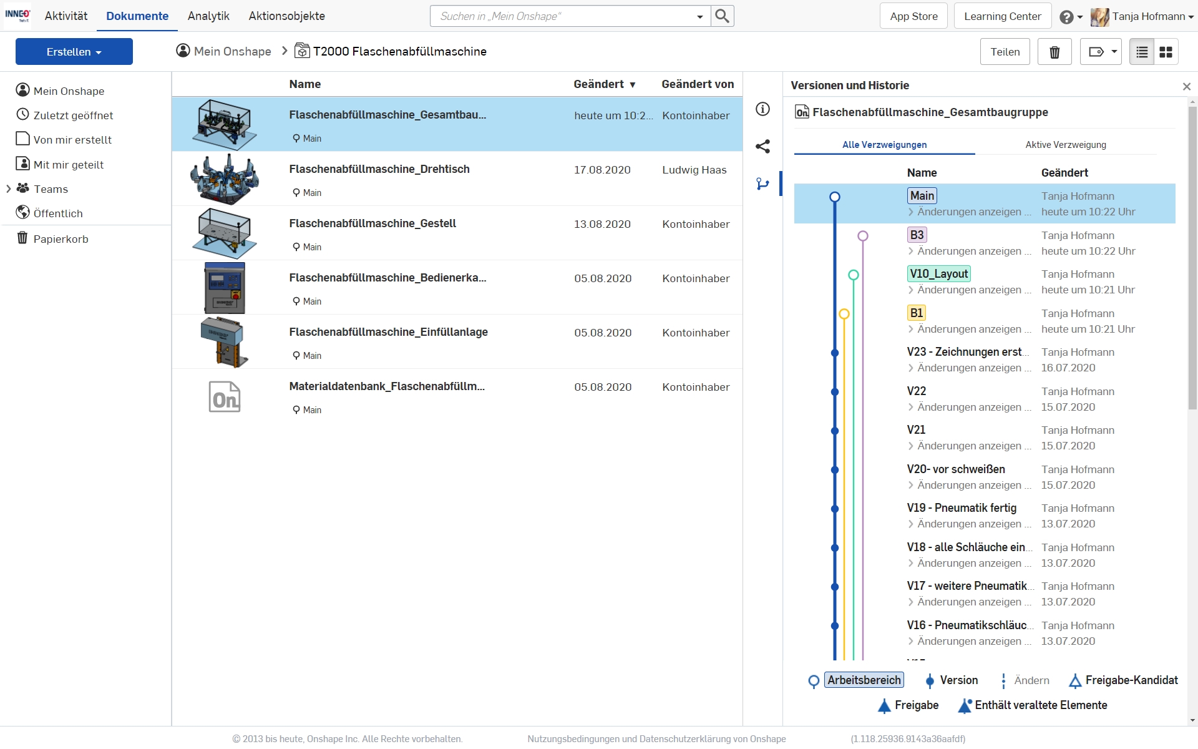The height and width of the screenshot is (749, 1198).
Task: Open the document details info icon
Action: pos(762,109)
